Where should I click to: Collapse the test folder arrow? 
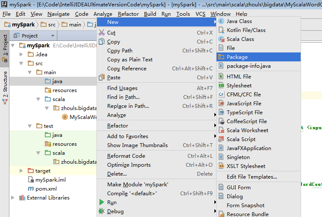tap(30, 126)
